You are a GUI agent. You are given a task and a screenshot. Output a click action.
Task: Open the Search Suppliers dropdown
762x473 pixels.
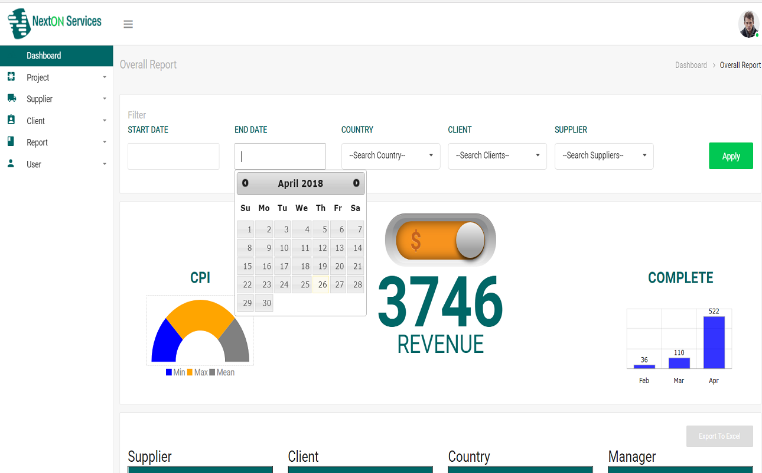(604, 156)
